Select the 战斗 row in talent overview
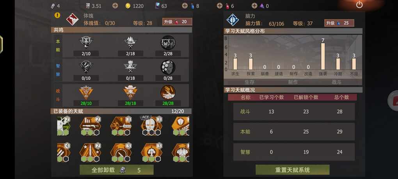398x179 pixels. [294, 112]
